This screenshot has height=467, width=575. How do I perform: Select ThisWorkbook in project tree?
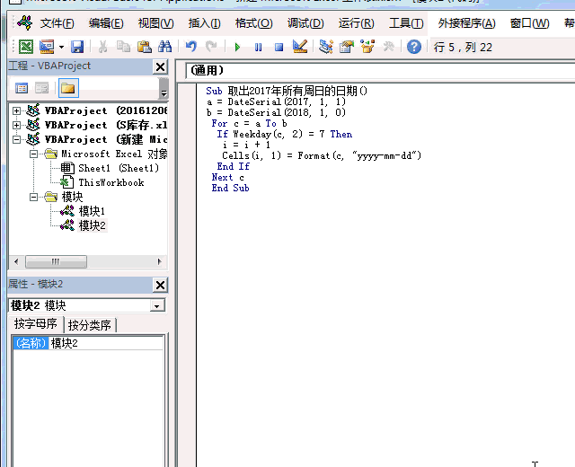click(111, 182)
